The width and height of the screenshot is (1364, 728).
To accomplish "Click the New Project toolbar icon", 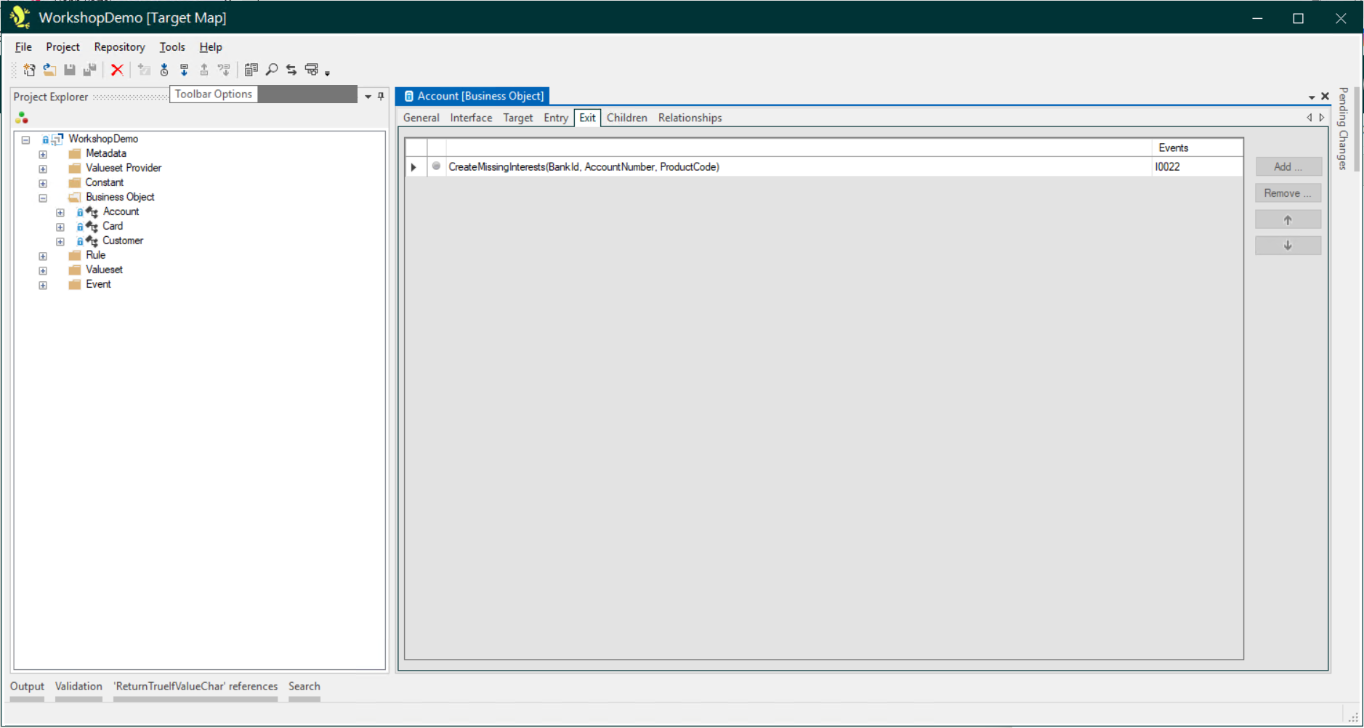I will pos(29,70).
